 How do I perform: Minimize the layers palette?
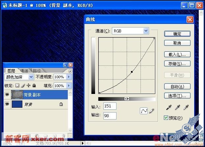65,65
